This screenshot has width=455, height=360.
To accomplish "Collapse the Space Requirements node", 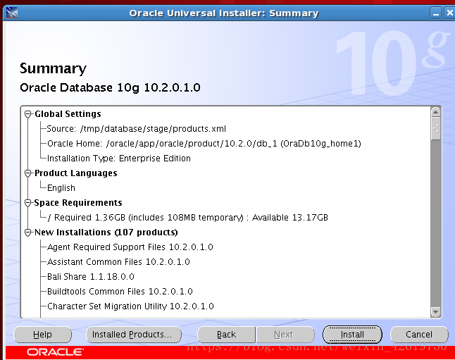I will (28, 203).
